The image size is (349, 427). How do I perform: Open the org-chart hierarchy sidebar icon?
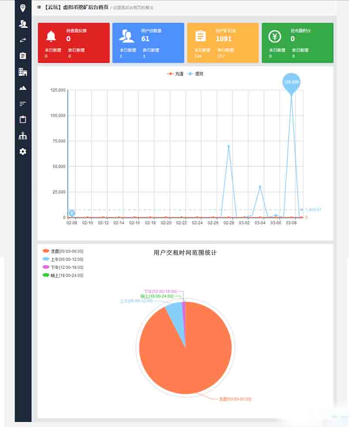pyautogui.click(x=23, y=136)
